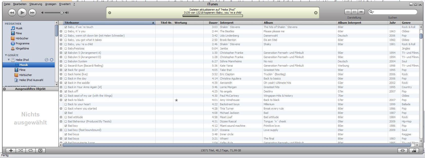Image resolution: width=425 pixels, height=158 pixels.
Task: Adjust the volume slider knob
Action: pyautogui.click(x=62, y=13)
